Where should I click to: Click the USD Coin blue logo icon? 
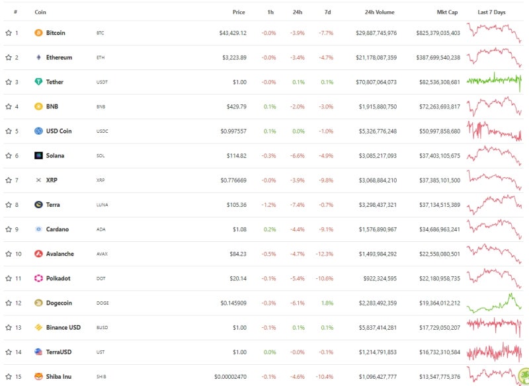click(38, 131)
